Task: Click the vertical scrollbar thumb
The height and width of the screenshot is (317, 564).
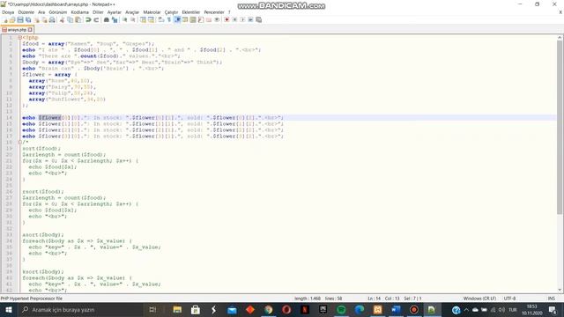Action: click(x=560, y=127)
